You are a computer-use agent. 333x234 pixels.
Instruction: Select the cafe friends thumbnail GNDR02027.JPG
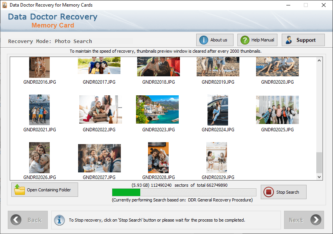tap(99, 158)
